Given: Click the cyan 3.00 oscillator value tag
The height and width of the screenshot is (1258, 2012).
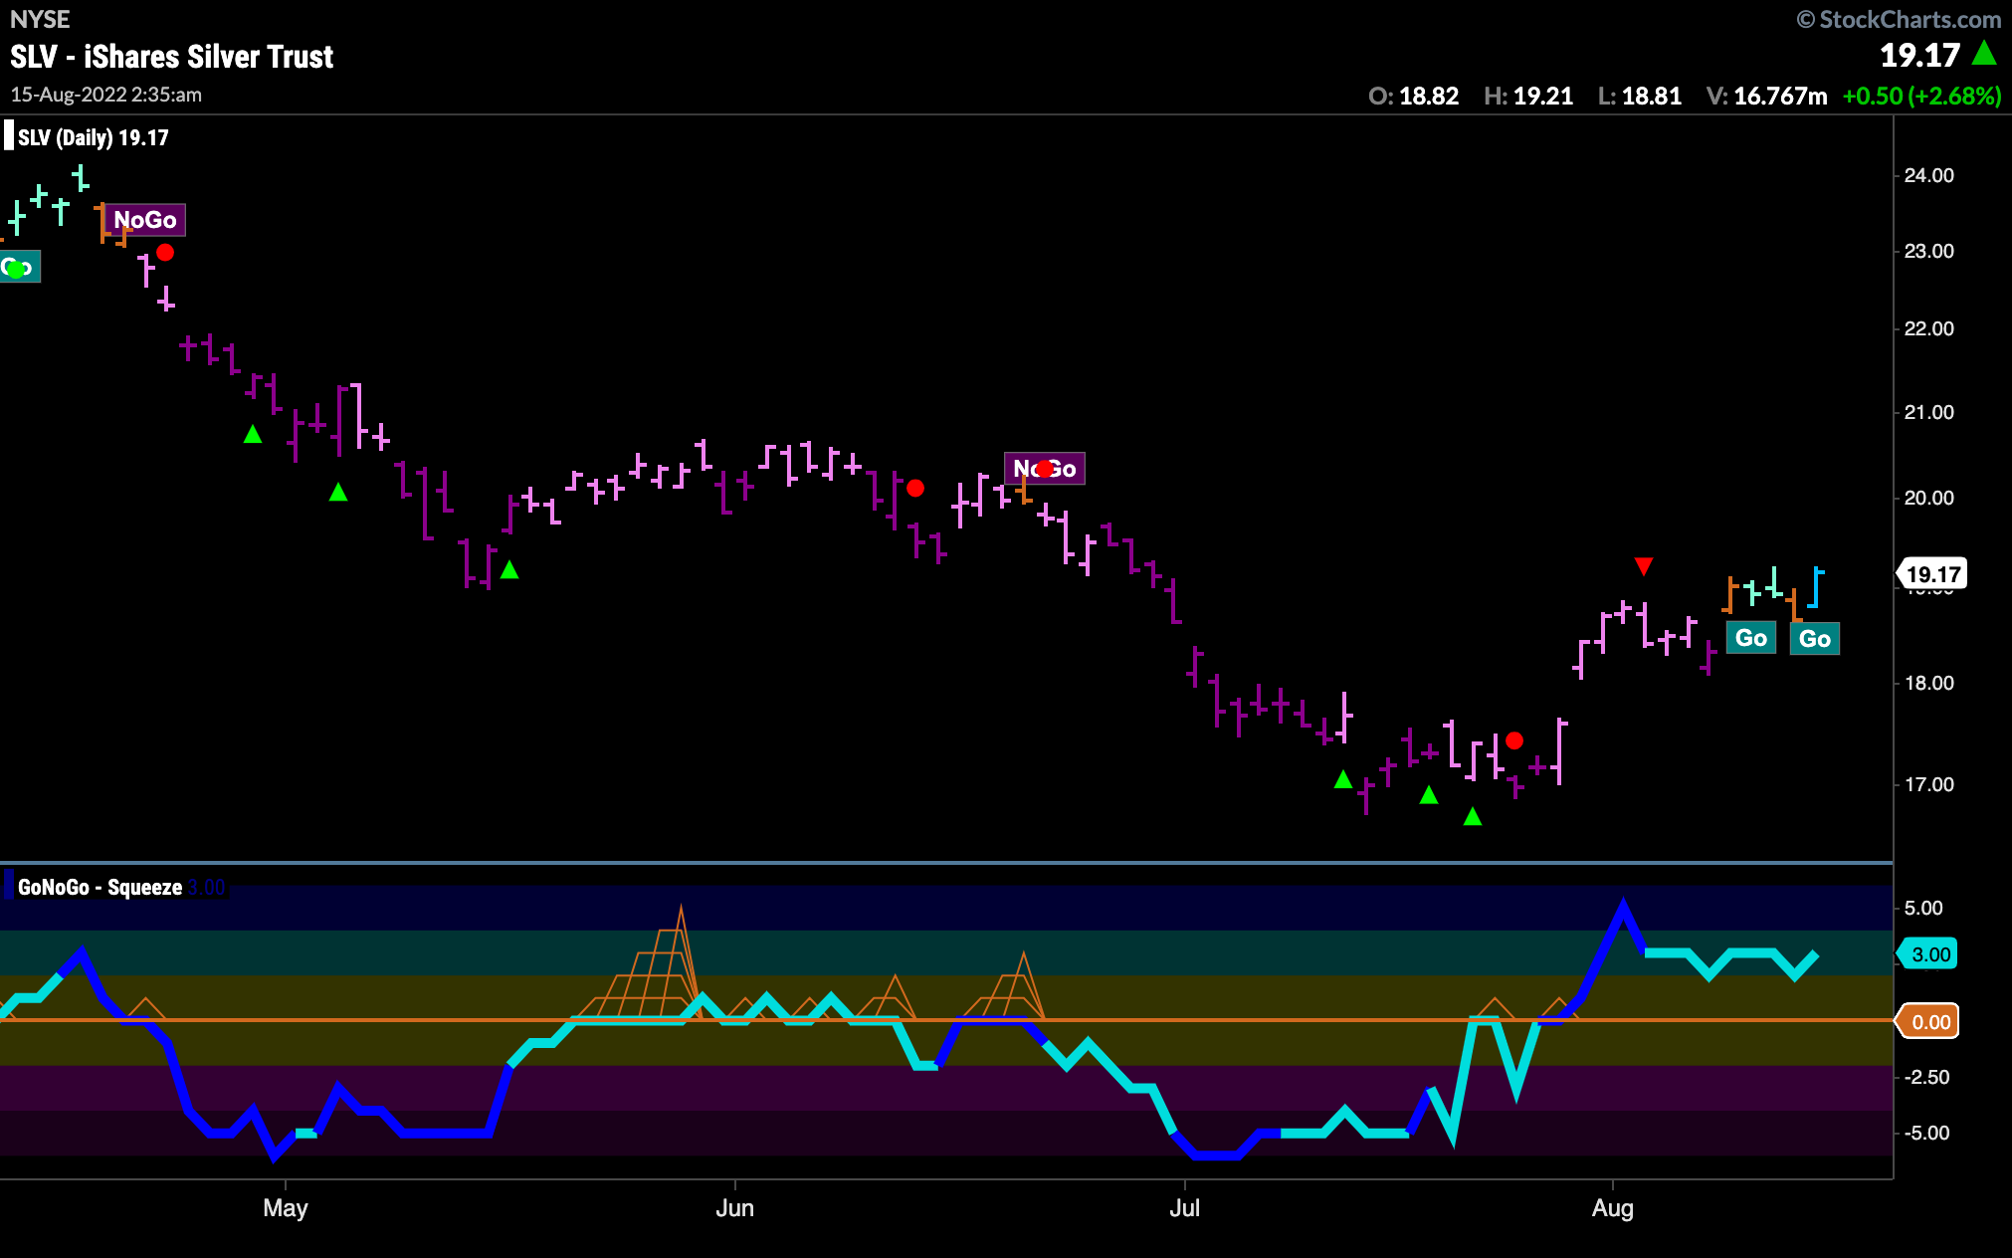Looking at the screenshot, I should (1930, 954).
